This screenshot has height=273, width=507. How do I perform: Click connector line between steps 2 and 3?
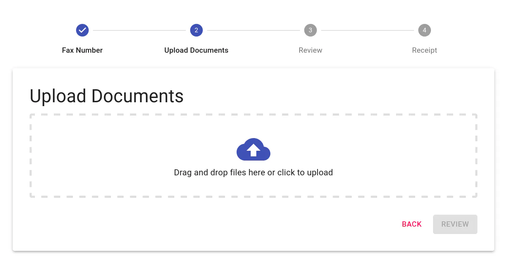click(254, 31)
